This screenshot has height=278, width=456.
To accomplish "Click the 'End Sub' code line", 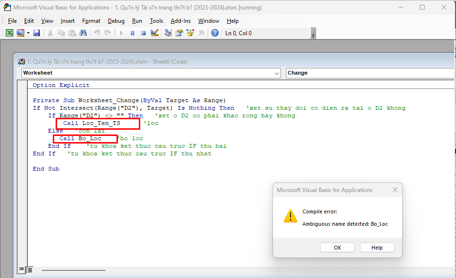I will tap(46, 169).
